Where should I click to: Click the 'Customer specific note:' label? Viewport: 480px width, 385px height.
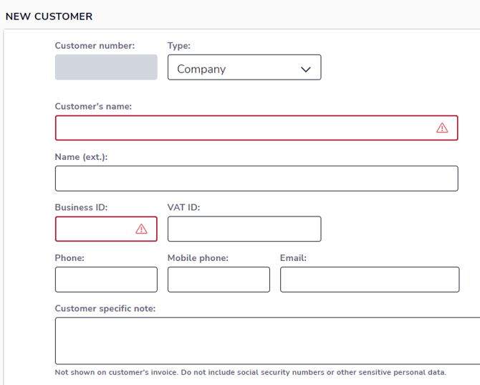click(x=105, y=308)
